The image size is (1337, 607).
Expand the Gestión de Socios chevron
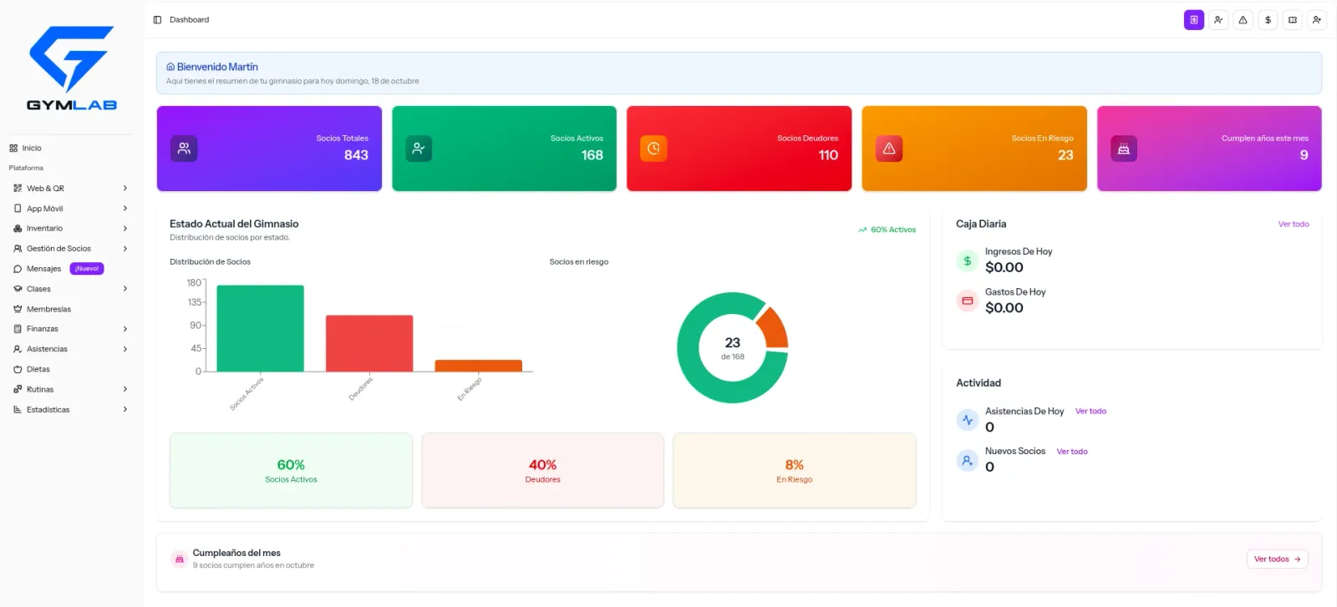pyautogui.click(x=125, y=249)
